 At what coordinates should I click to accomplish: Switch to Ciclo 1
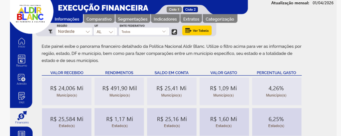point(173,9)
